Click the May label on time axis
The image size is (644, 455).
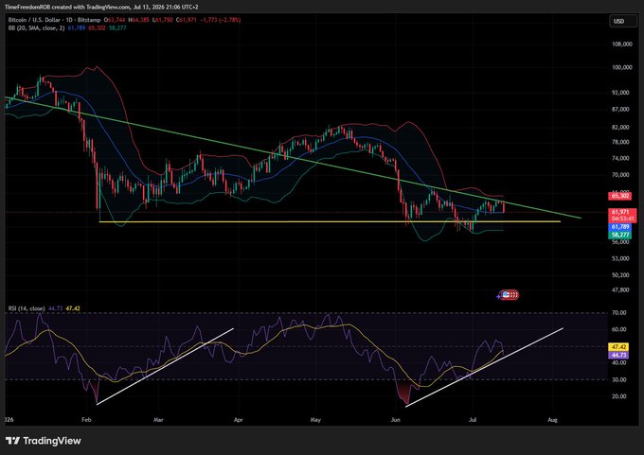[315, 420]
